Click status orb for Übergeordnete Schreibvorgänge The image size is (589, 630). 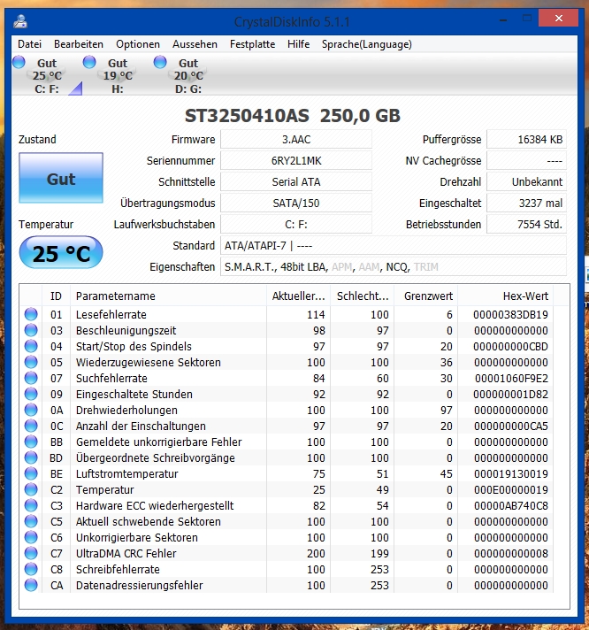point(31,457)
